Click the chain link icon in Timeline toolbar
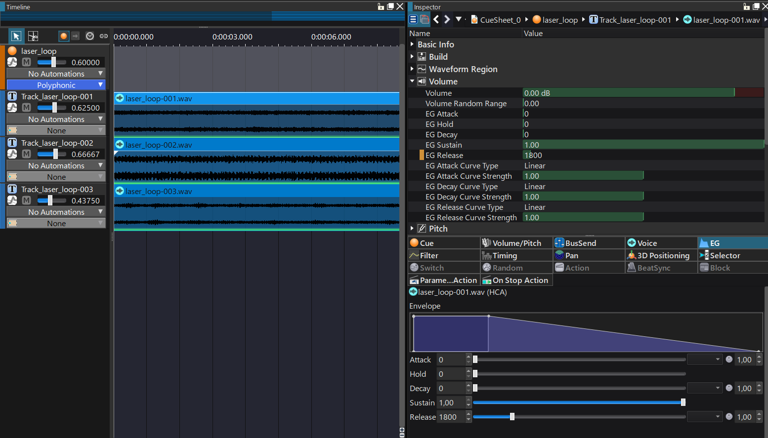The height and width of the screenshot is (438, 768). coord(104,36)
